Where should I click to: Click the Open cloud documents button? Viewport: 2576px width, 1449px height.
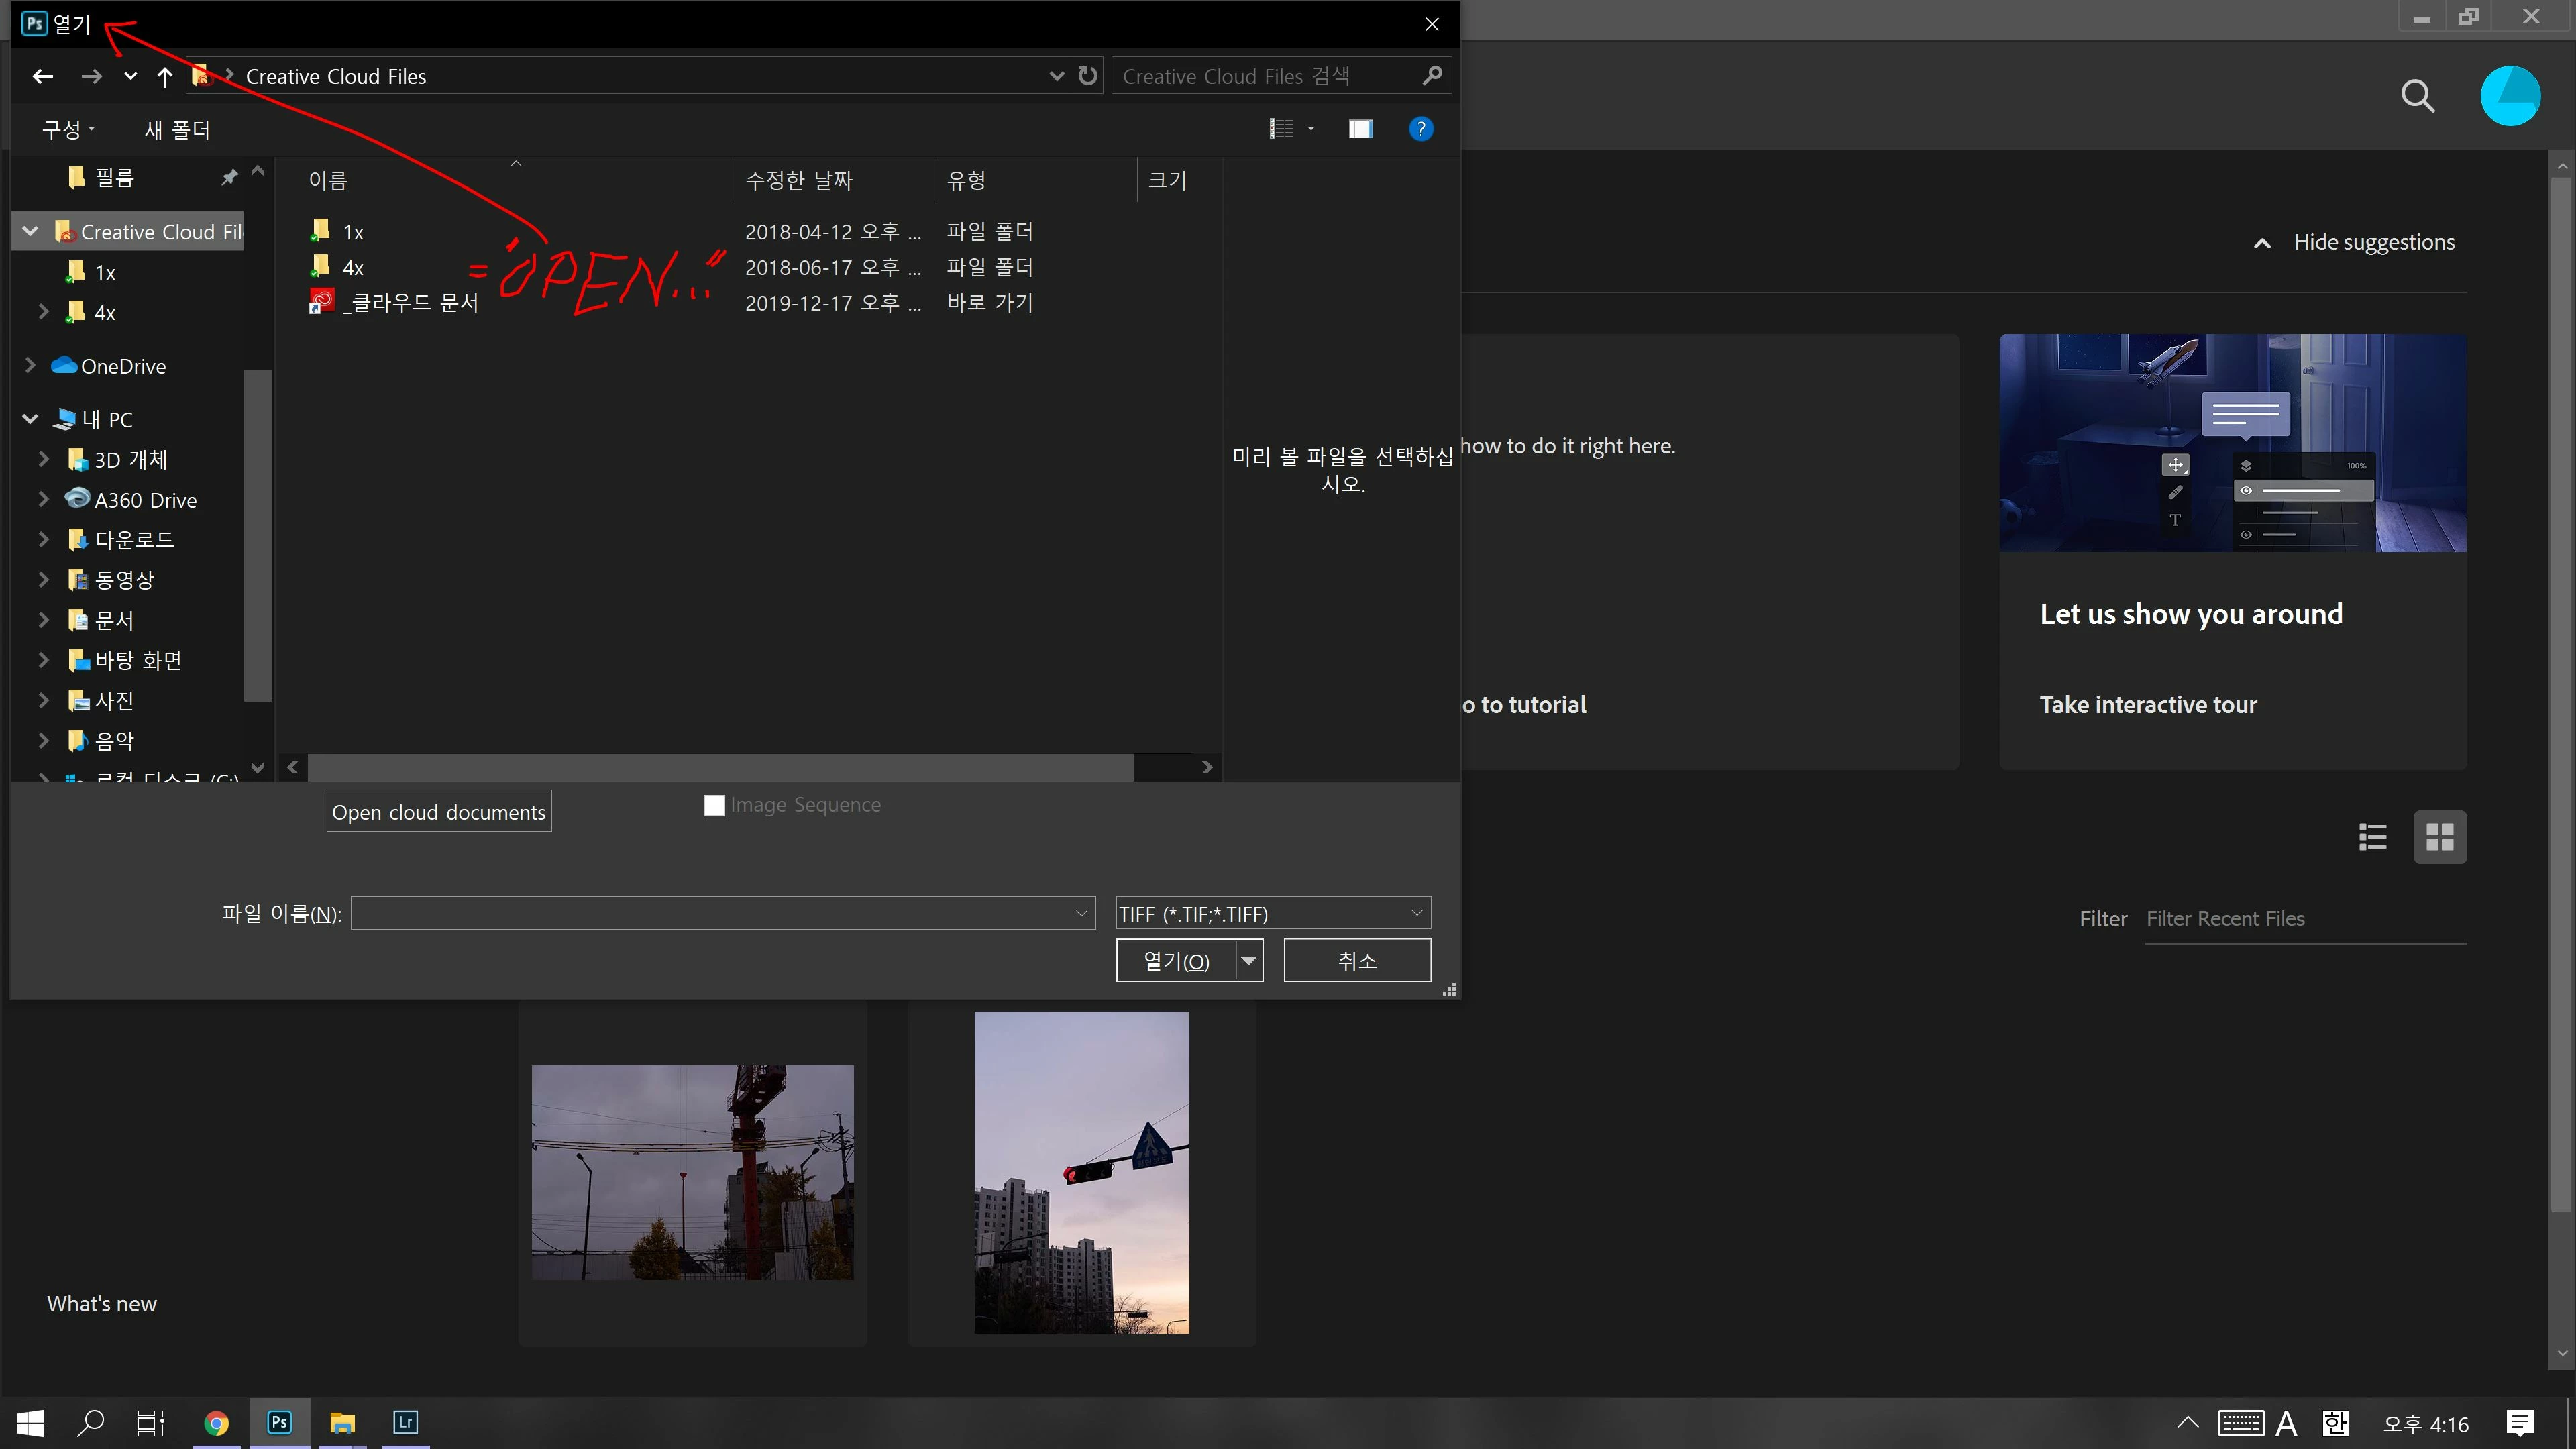click(x=438, y=812)
